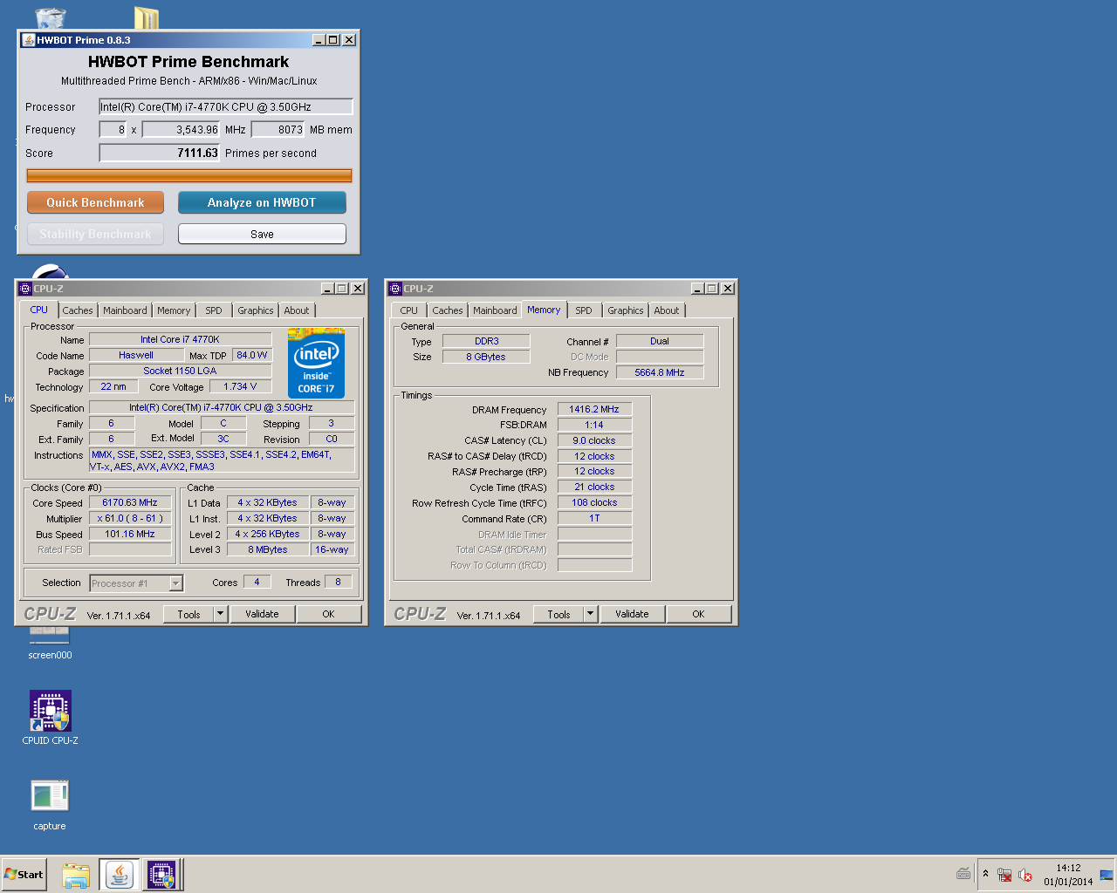Click the Save button in HWBOT Prime
1117x893 pixels.
262,234
